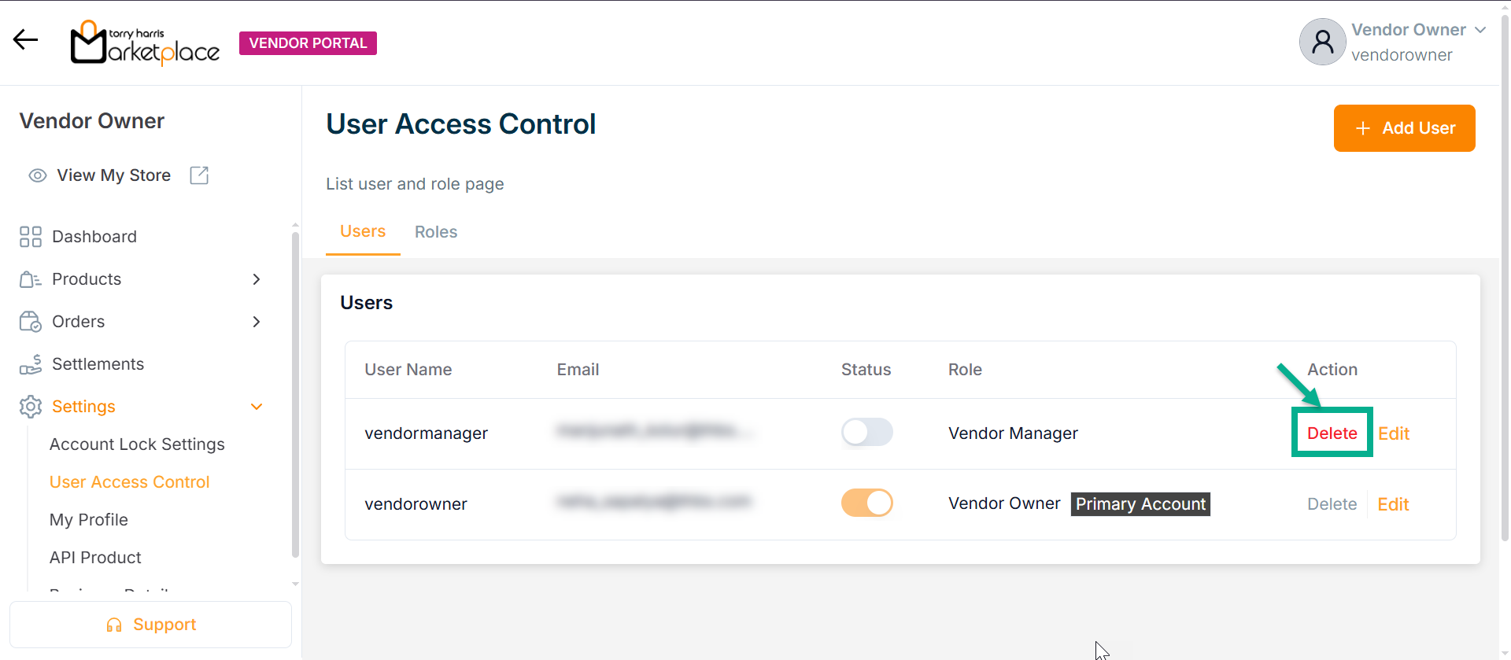Click the Add User button
This screenshot has height=660, width=1511.
click(x=1404, y=128)
